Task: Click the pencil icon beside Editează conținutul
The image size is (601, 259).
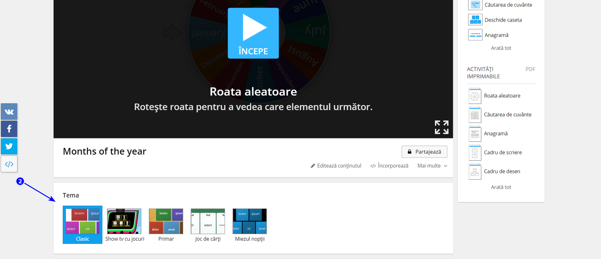Action: [x=313, y=166]
